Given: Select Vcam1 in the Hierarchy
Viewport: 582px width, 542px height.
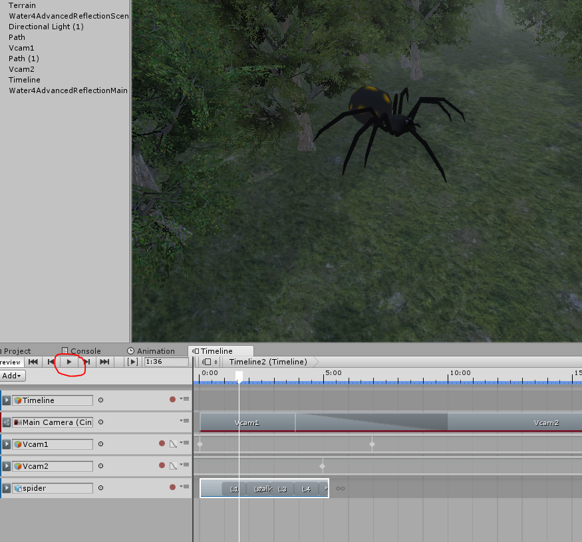Looking at the screenshot, I should [21, 48].
